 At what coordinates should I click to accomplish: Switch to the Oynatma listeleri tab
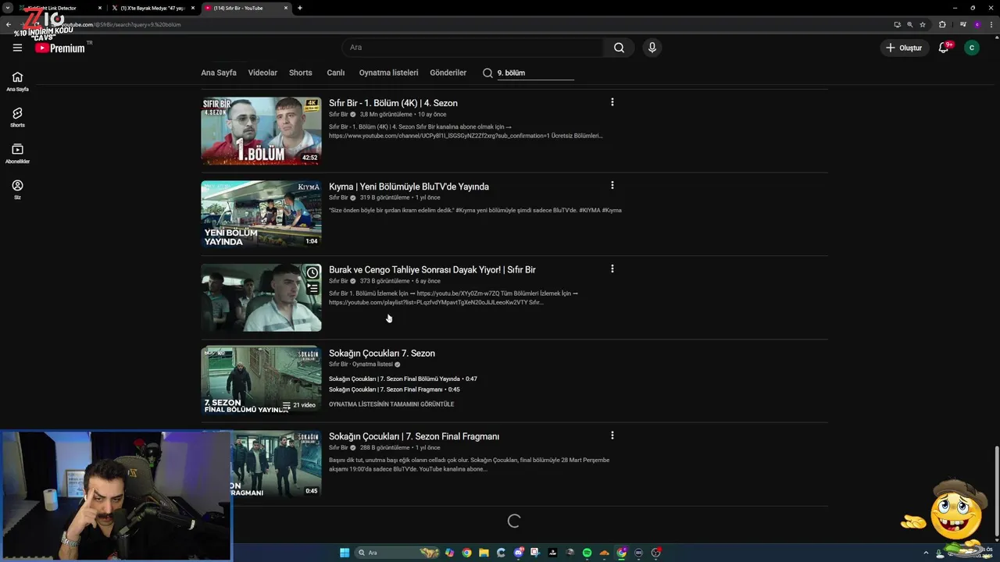pos(389,73)
